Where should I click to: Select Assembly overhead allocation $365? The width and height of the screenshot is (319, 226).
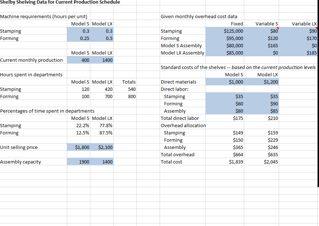point(225,148)
